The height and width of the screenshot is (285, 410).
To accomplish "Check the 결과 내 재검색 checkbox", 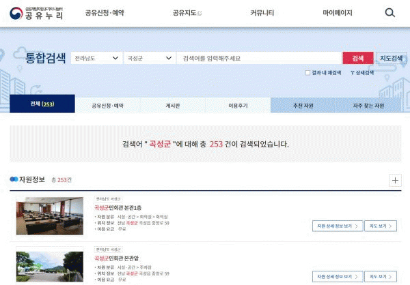I will pos(307,72).
